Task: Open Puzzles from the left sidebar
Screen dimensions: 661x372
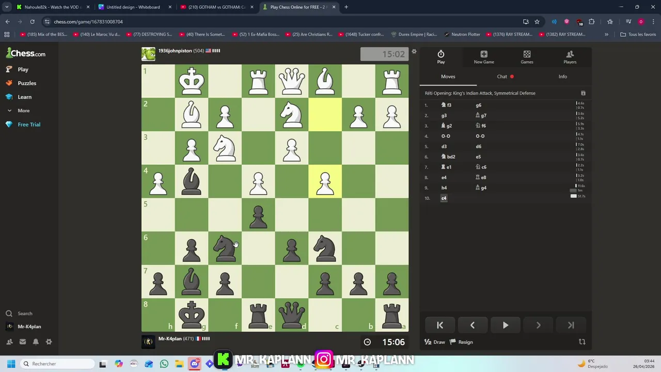Action: (21, 83)
